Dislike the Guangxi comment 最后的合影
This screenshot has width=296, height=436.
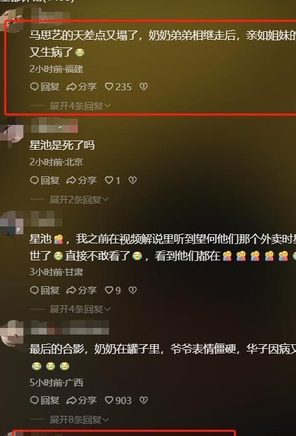point(143,400)
